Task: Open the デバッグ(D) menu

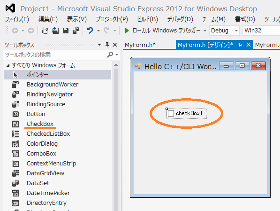Action: 180,19
